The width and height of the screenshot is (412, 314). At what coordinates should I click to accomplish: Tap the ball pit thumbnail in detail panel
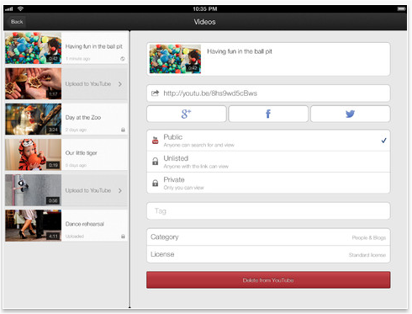click(x=175, y=59)
